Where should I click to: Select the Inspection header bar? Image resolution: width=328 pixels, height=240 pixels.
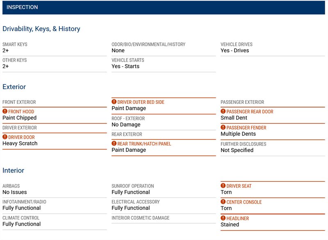(x=164, y=7)
